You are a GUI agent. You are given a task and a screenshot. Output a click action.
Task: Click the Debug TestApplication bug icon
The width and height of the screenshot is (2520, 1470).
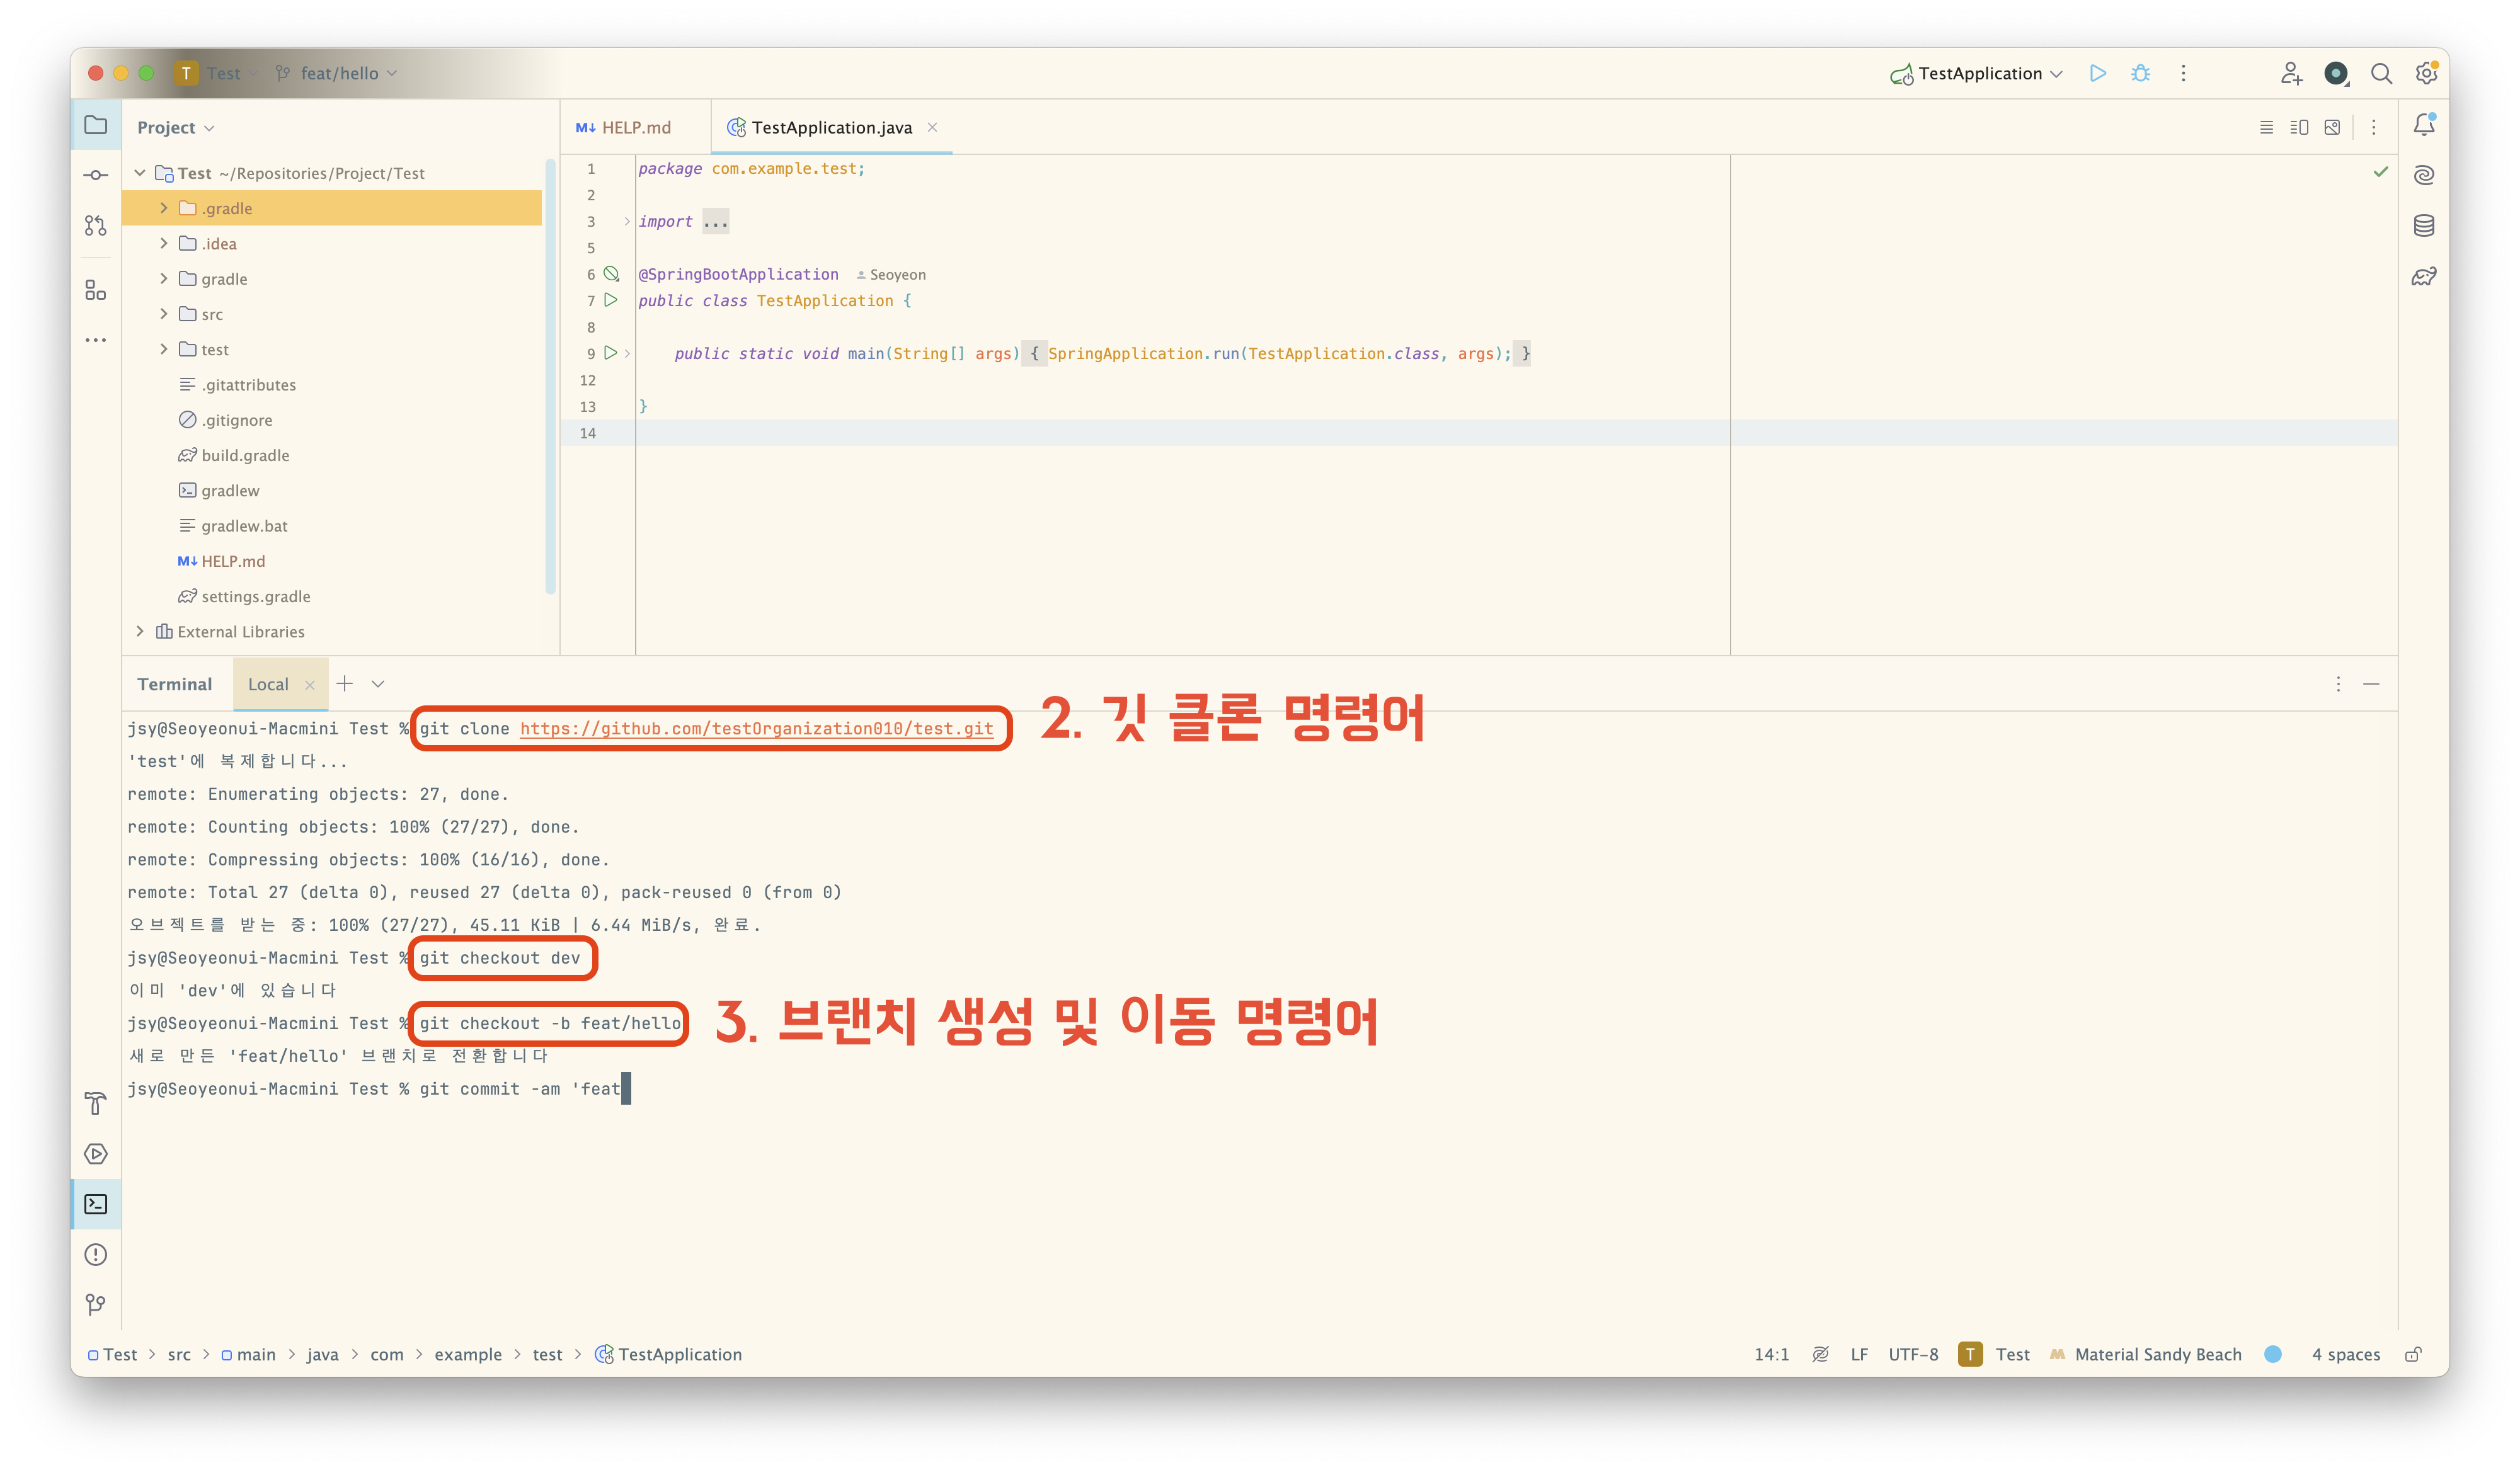(x=2140, y=73)
